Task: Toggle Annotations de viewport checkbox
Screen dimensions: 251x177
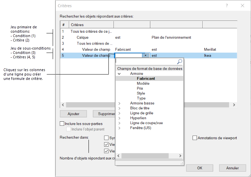Action: point(195,138)
